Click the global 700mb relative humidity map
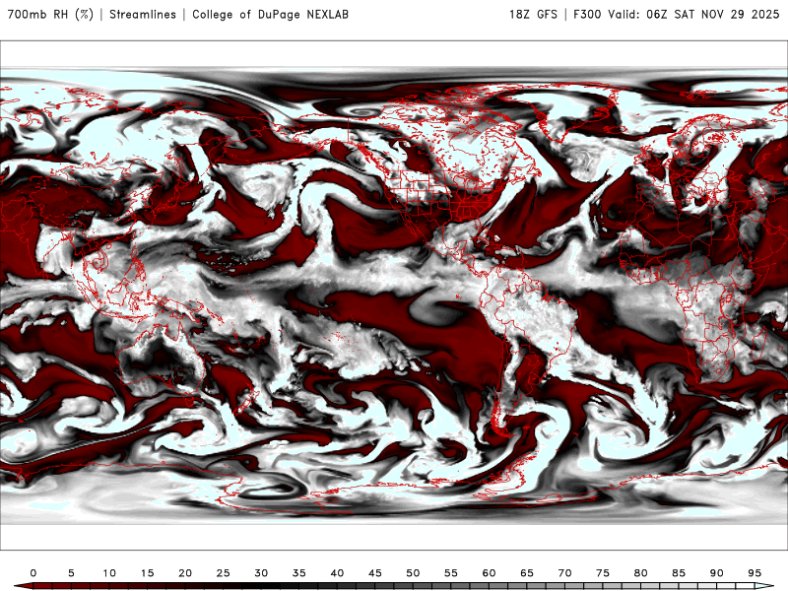This screenshot has height=591, width=788. pyautogui.click(x=394, y=295)
